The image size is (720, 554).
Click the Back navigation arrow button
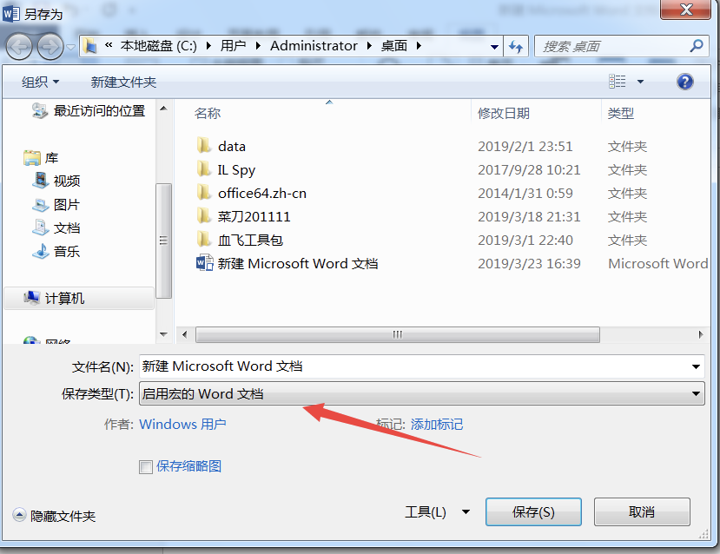[x=19, y=46]
